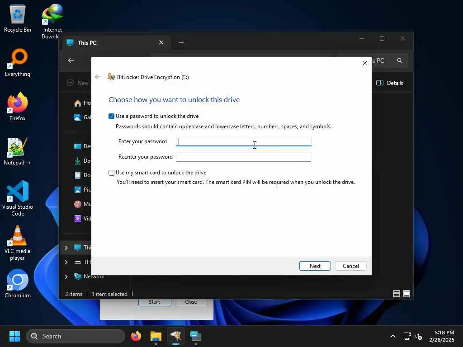Open the New item menu in Explorer
Screen dimensions: 463x347
point(78,83)
